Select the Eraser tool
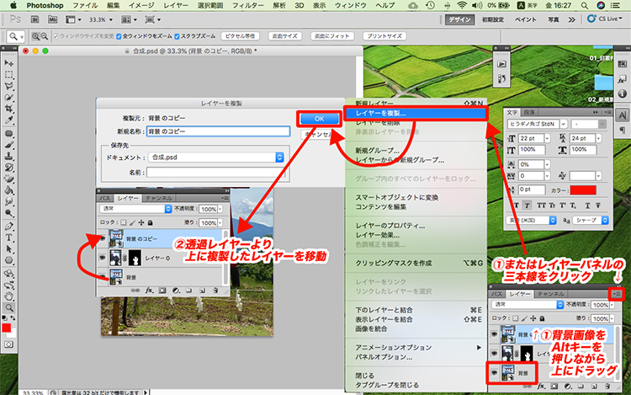 [8, 179]
